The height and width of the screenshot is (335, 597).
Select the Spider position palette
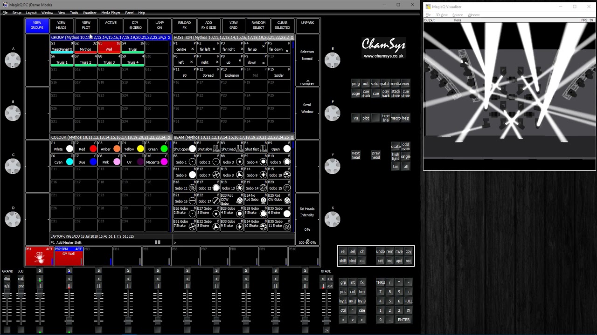pos(279,73)
